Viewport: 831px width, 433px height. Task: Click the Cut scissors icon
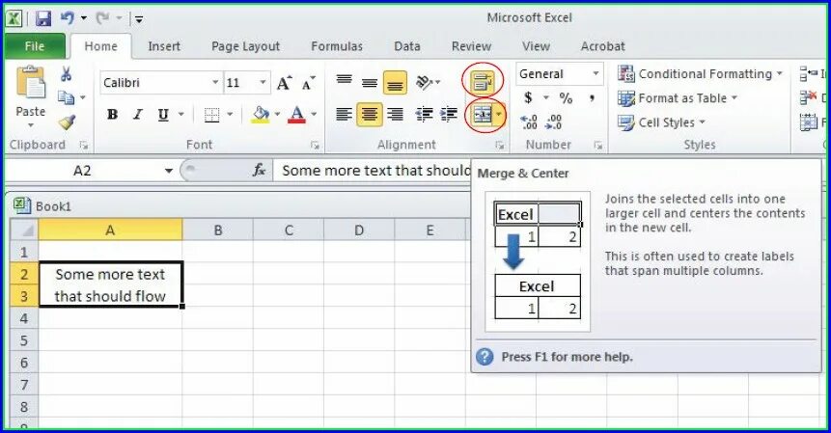pyautogui.click(x=67, y=73)
